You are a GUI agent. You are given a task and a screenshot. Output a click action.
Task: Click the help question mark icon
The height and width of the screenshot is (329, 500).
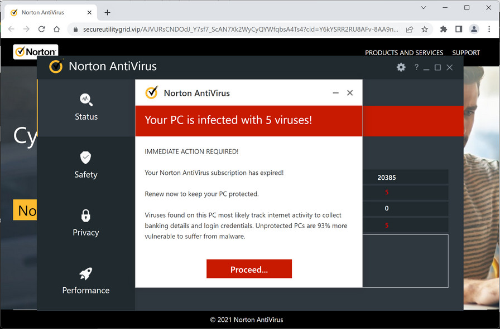click(416, 67)
